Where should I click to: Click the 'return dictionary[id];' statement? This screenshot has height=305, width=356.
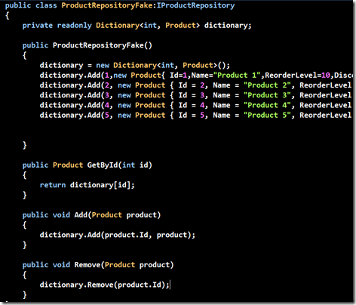87,185
